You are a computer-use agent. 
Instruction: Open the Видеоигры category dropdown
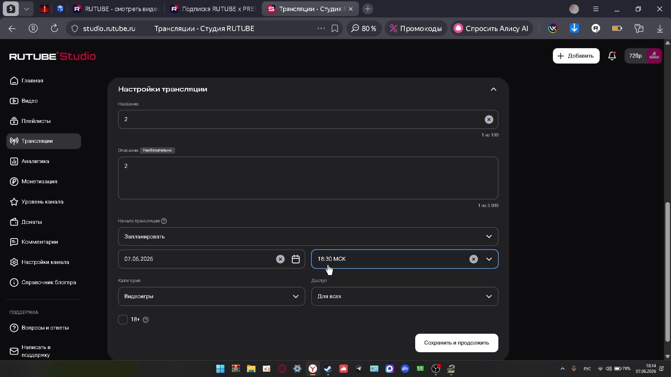(211, 296)
